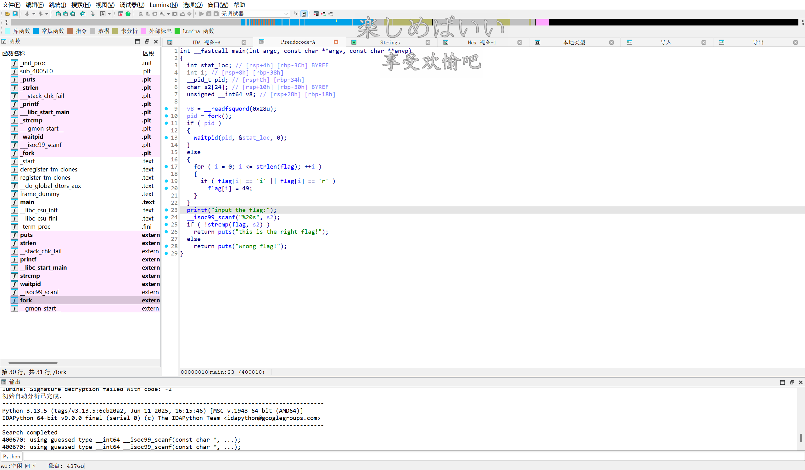Click the teal jump down arrow icon
The image size is (805, 470).
coord(92,14)
